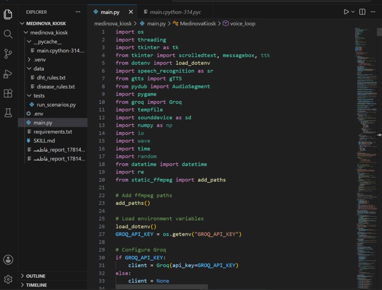Open the Manage gear menu

click(x=8, y=279)
